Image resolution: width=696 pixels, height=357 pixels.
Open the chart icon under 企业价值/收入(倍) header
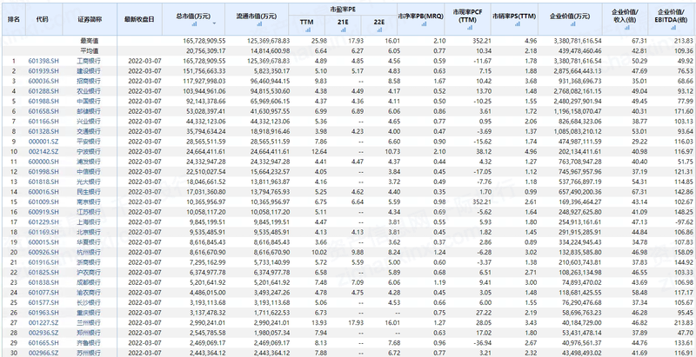point(626,28)
